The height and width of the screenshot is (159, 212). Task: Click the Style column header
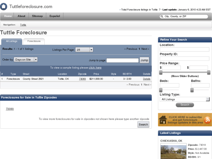click(x=113, y=74)
